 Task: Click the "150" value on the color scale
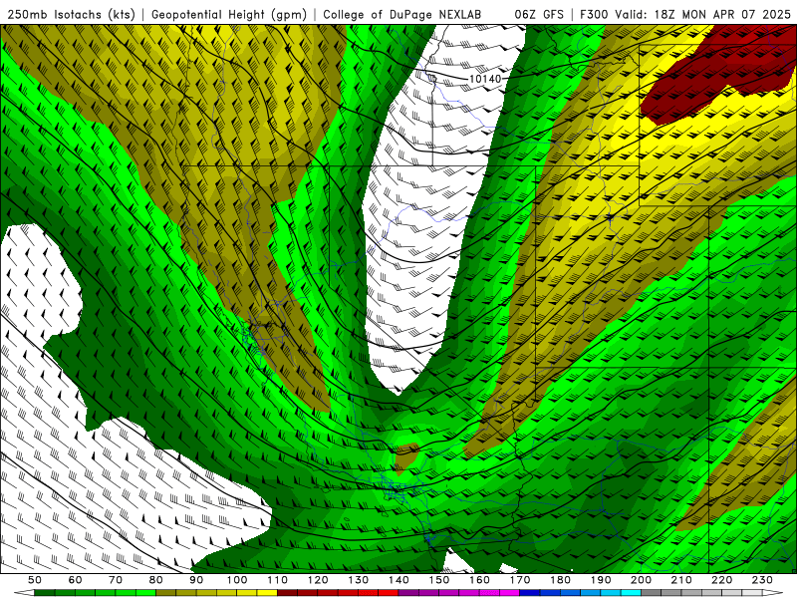click(439, 580)
